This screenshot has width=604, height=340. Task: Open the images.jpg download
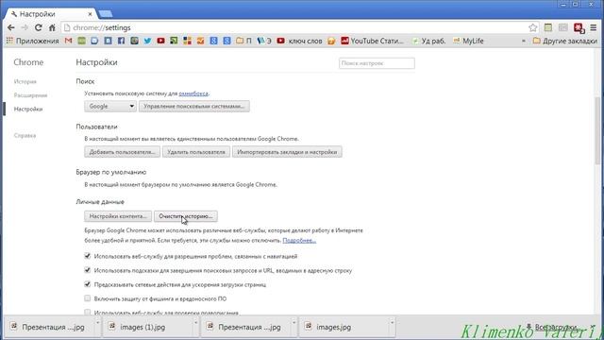click(333, 327)
